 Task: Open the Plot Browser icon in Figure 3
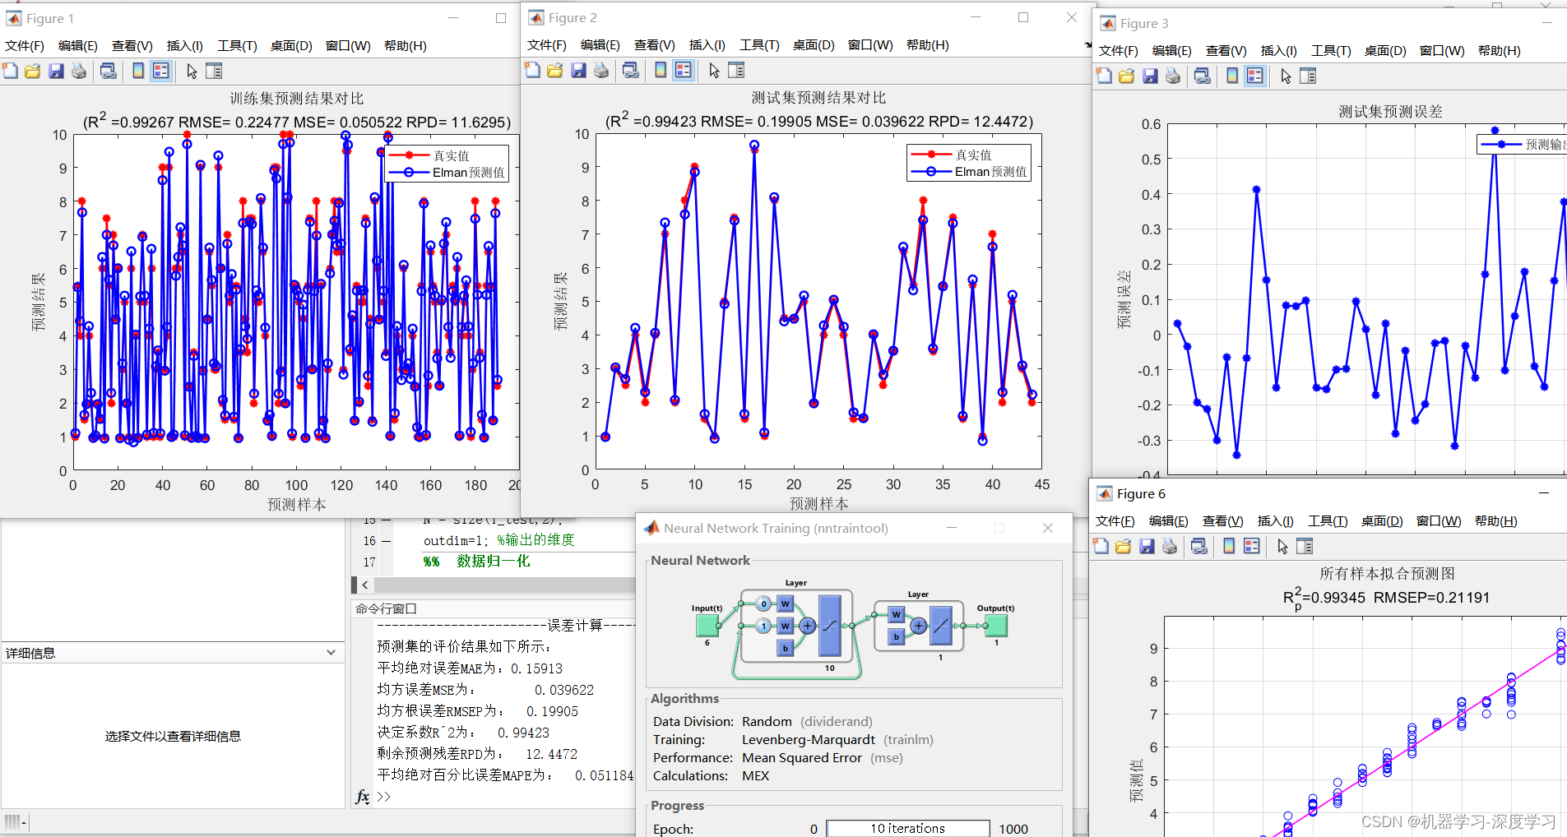tap(1308, 75)
